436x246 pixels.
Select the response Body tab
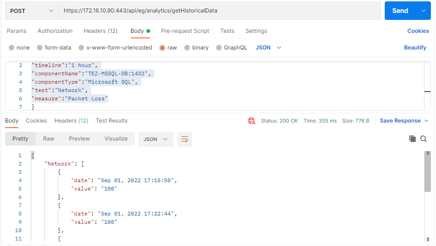pos(12,121)
